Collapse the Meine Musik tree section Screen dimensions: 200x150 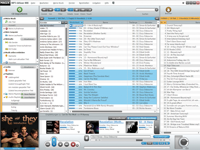(4, 19)
